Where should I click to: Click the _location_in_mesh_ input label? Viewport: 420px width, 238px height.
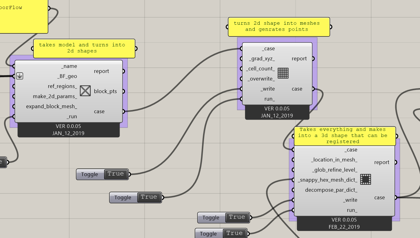click(x=334, y=160)
